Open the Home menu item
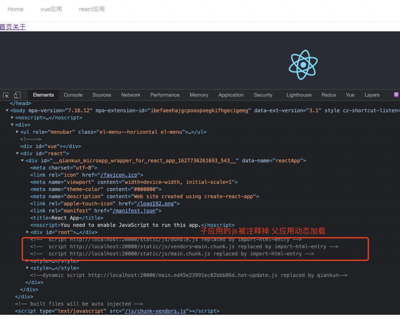Viewport: 400px width, 319px height. 15,9
